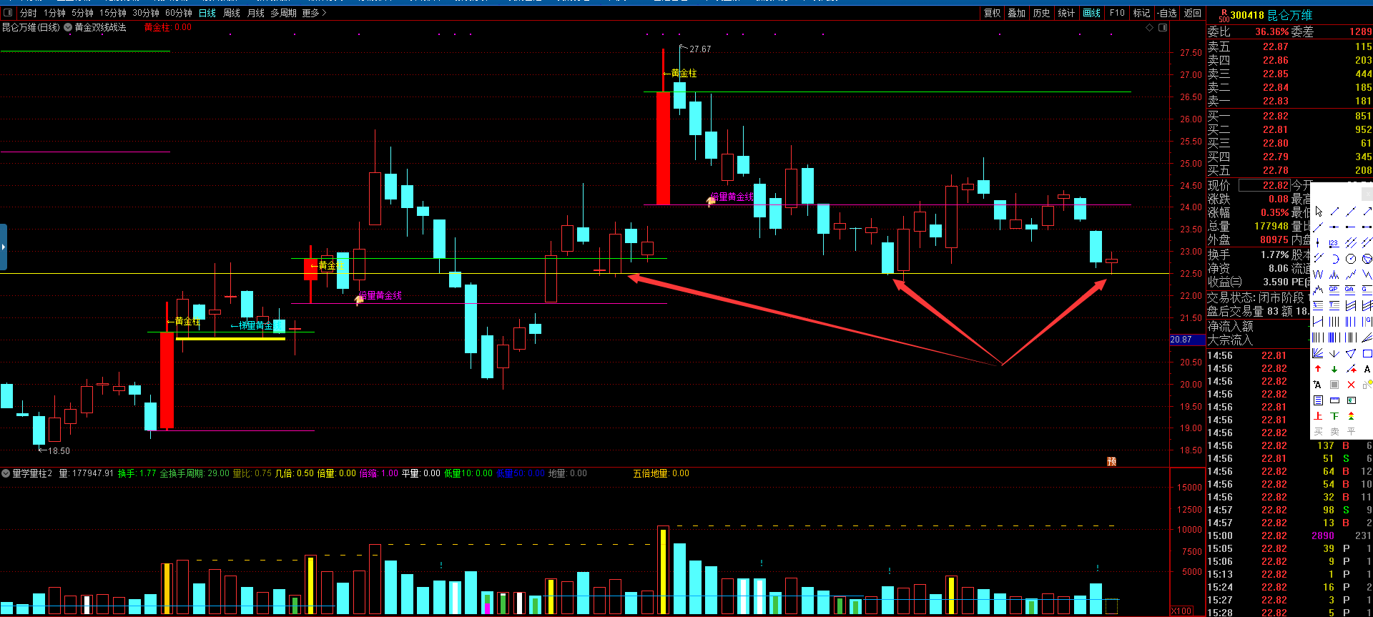Click the 卖 sell button in palette
Image resolution: width=1373 pixels, height=617 pixels.
[1334, 432]
